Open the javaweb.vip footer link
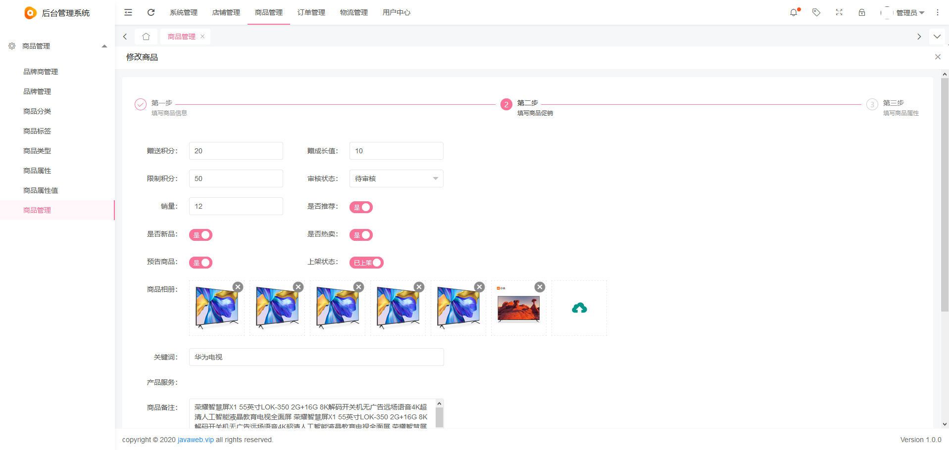This screenshot has height=450, width=949. pos(195,440)
